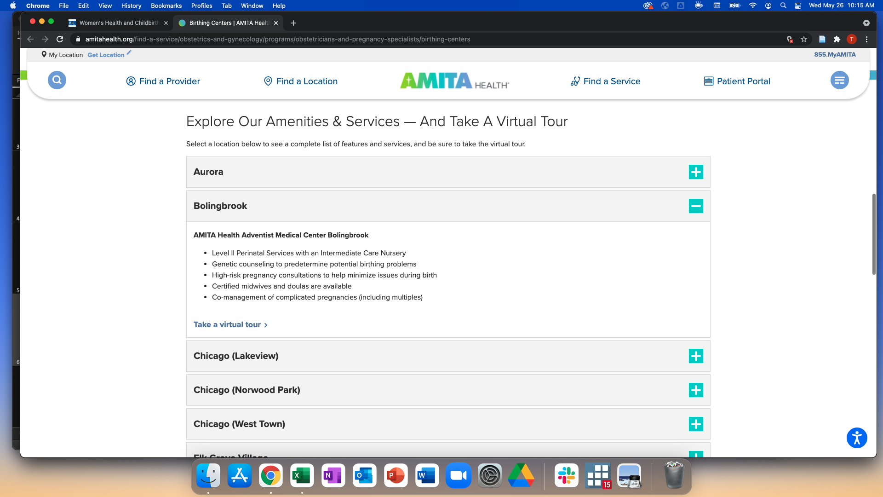Screen dimensions: 883x497
Task: Click the blue search magnifier icon
Action: 57,80
